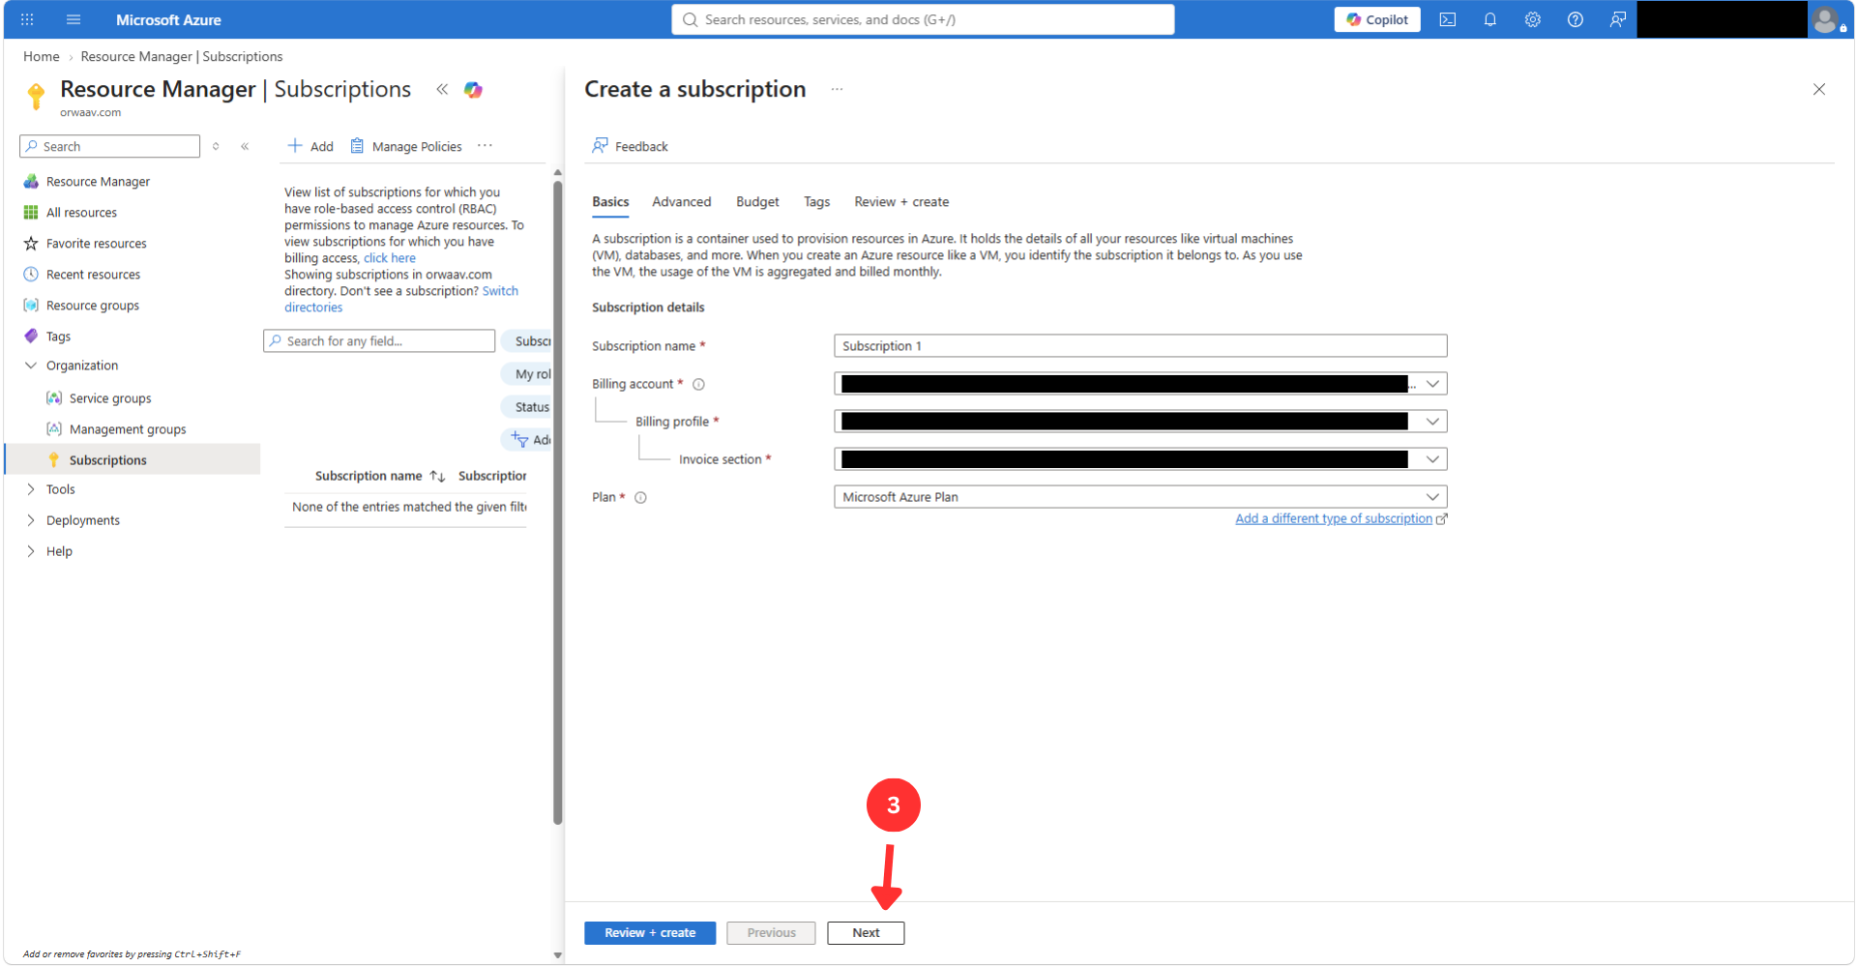
Task: Launch Cloud Shell from the top bar
Action: tap(1448, 19)
